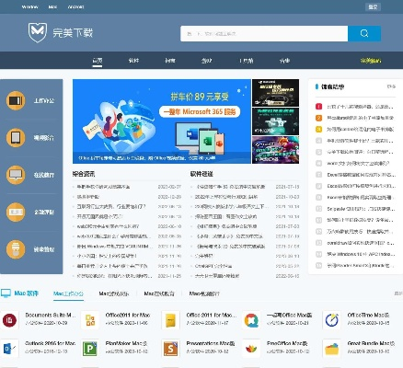Click the Great Bundle Mac folder icon
The height and width of the screenshot is (368, 403).
[x=331, y=349]
